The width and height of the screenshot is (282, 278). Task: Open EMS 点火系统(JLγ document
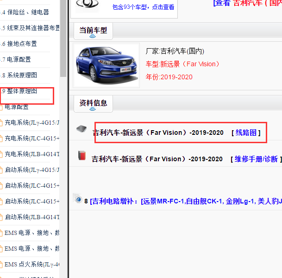click(x=32, y=265)
